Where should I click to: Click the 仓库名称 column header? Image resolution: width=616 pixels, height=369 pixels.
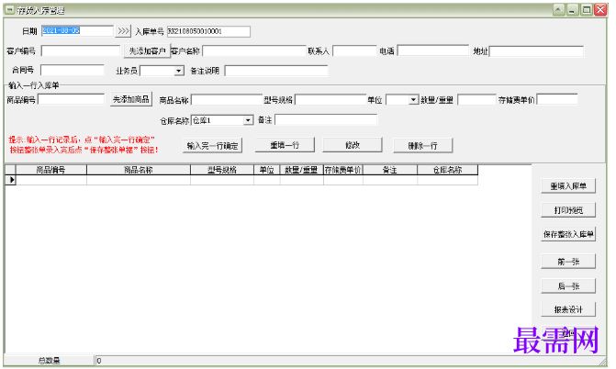pos(447,170)
